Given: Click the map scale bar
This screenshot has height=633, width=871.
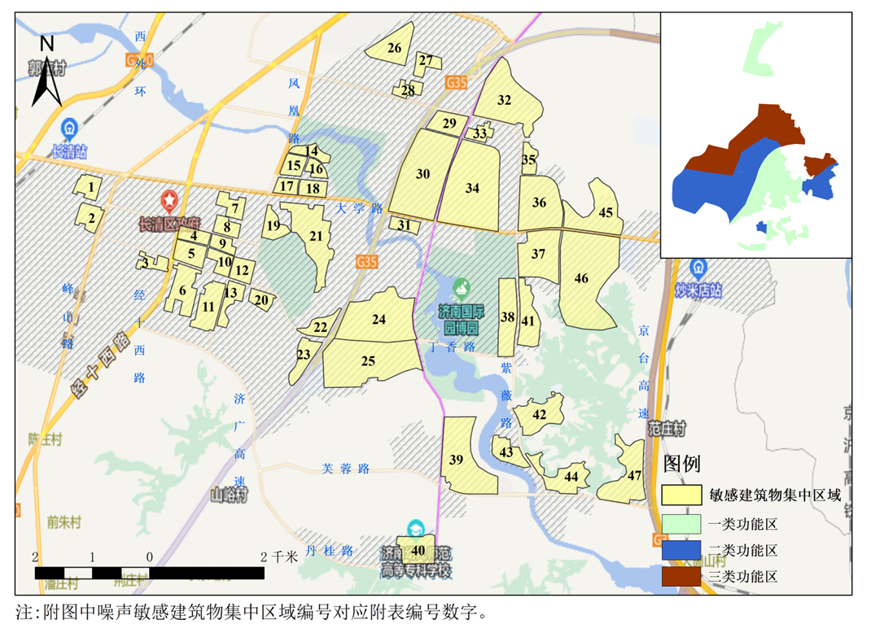Looking at the screenshot, I should point(150,573).
